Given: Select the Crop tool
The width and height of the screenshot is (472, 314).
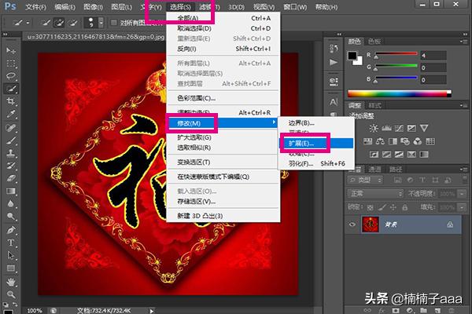Looking at the screenshot, I should (x=11, y=101).
